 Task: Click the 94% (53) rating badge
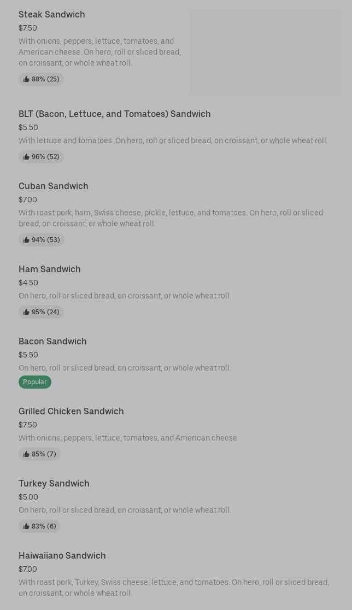click(42, 240)
